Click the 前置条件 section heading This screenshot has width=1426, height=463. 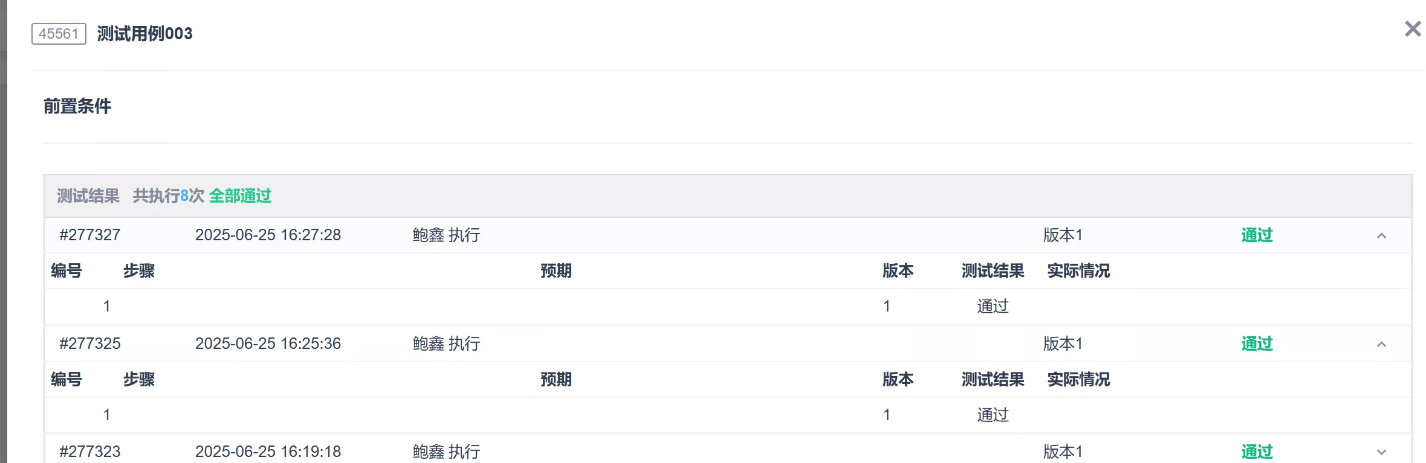pyautogui.click(x=77, y=106)
